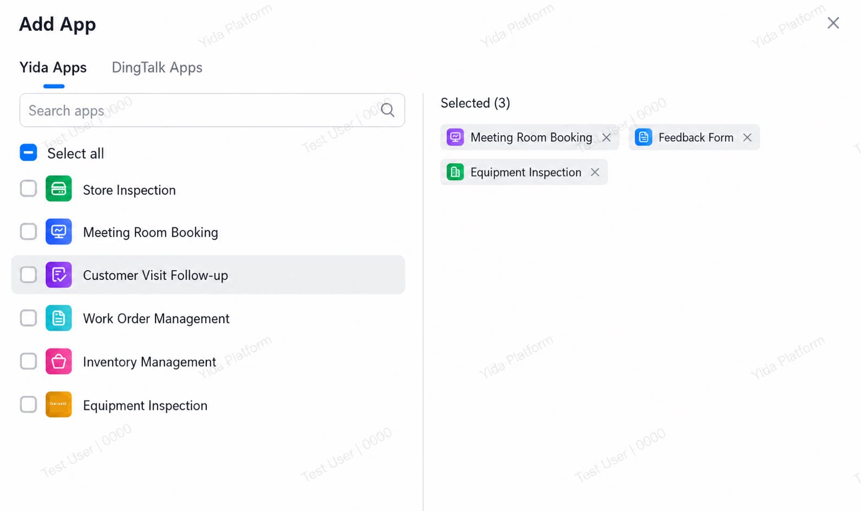Click the teal Work Order Management icon
Viewport: 861px width, 511px height.
58,318
